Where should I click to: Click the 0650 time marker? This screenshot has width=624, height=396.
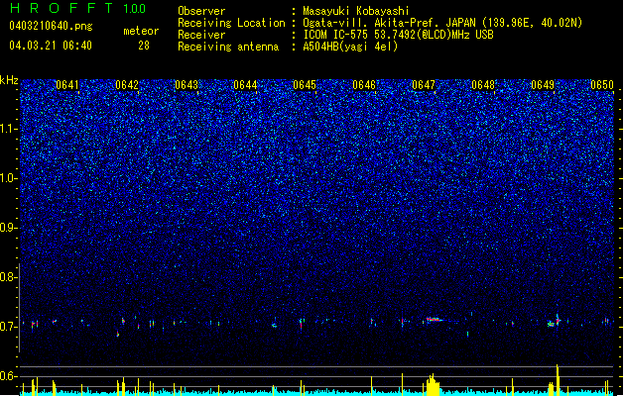(602, 85)
